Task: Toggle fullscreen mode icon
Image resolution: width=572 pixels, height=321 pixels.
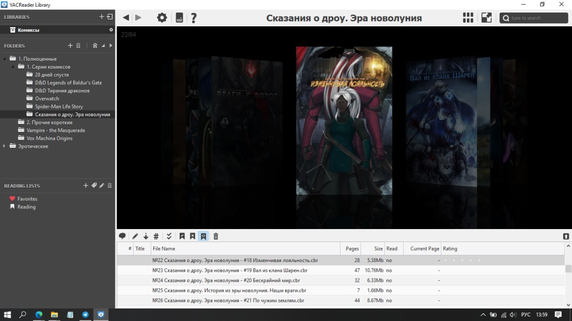Action: (x=486, y=18)
